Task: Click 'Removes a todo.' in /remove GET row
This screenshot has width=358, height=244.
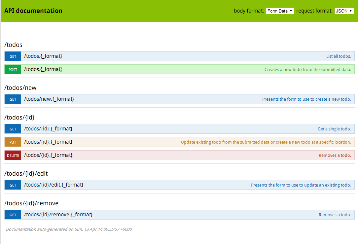Action: tap(335, 215)
